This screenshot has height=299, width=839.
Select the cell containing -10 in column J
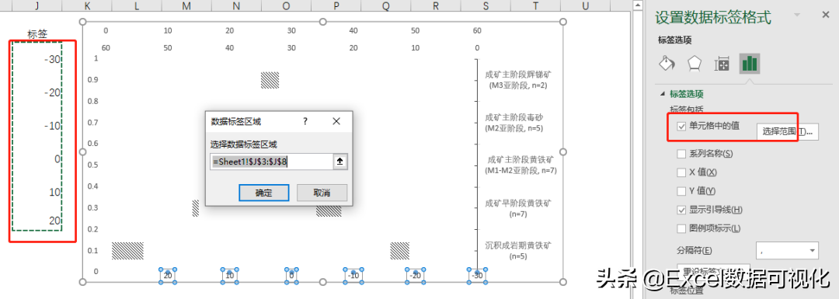pyautogui.click(x=37, y=126)
